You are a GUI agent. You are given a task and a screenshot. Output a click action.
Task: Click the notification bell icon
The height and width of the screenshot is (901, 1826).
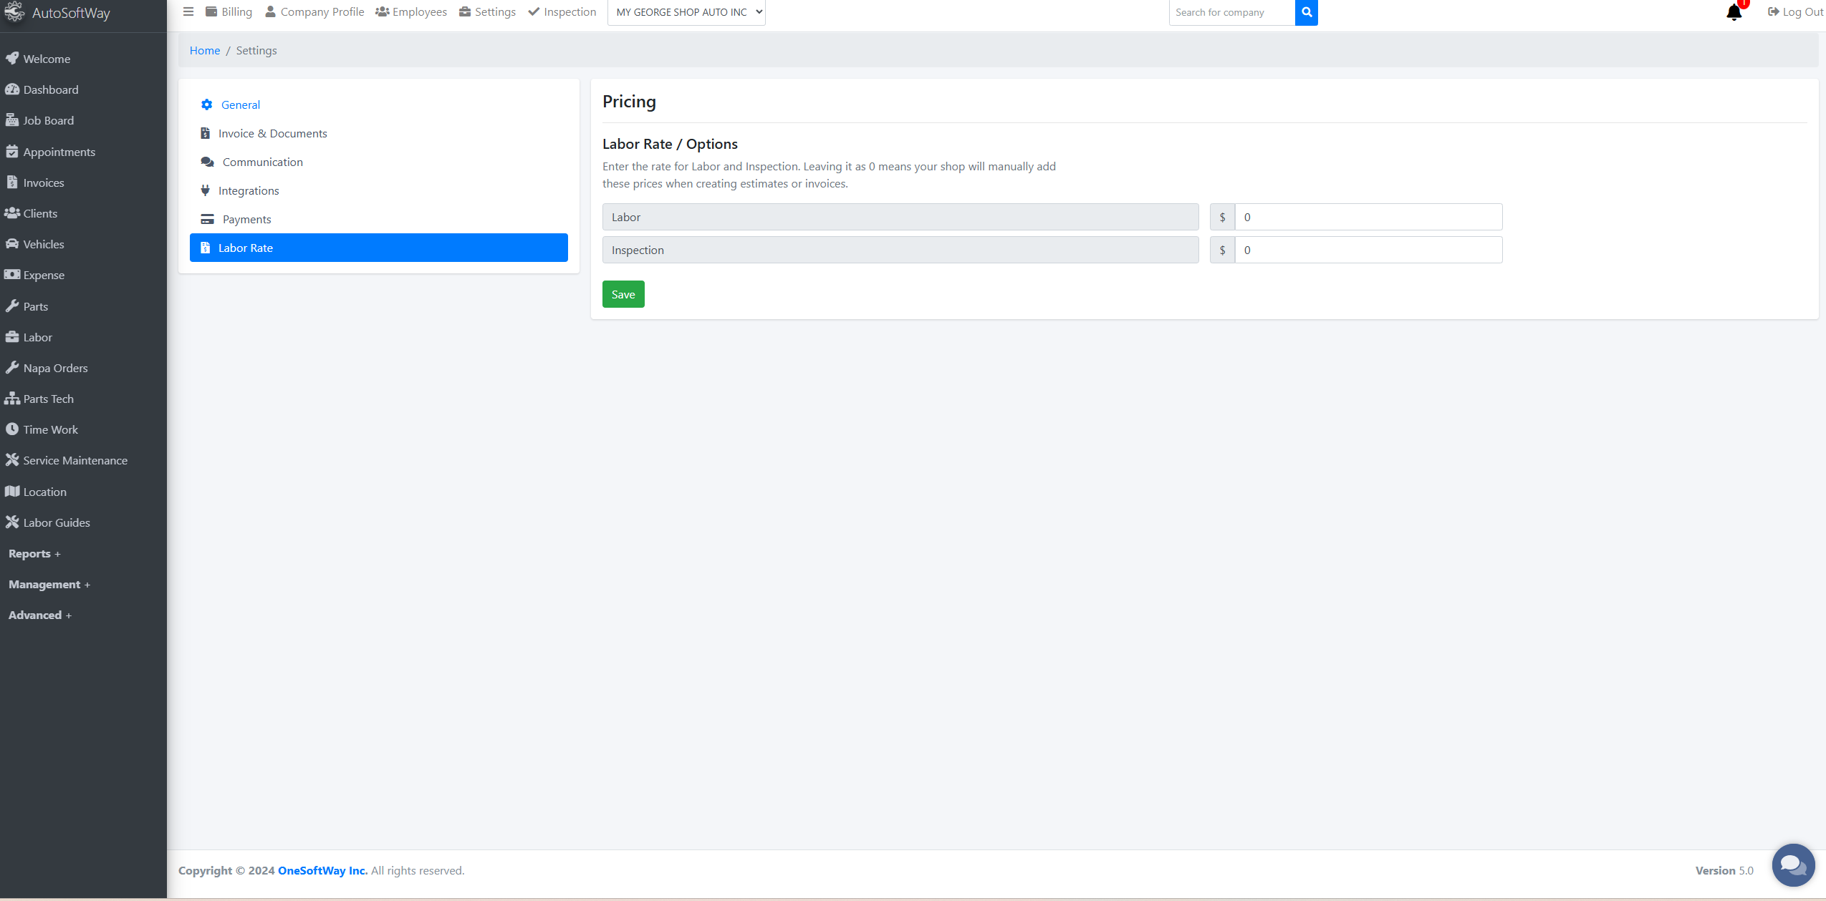click(1734, 13)
